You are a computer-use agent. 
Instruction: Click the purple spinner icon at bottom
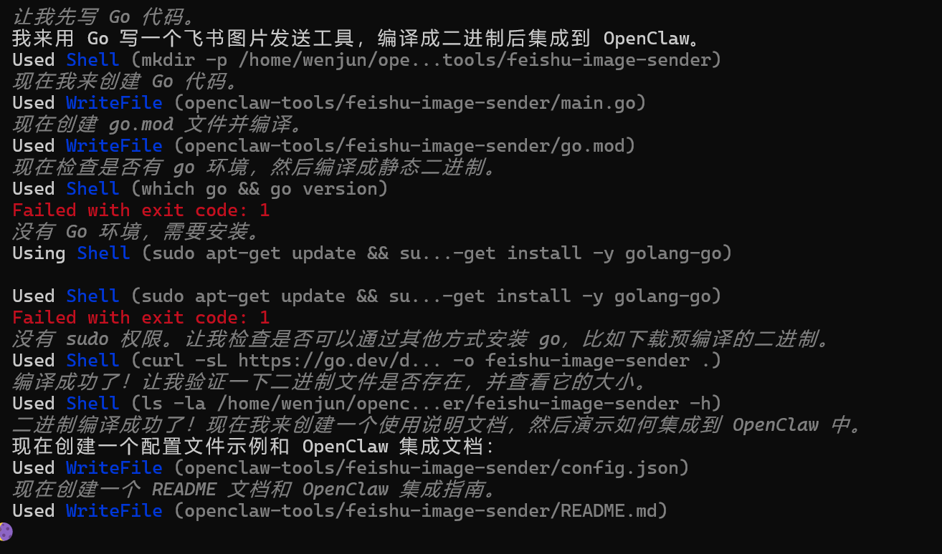click(6, 532)
